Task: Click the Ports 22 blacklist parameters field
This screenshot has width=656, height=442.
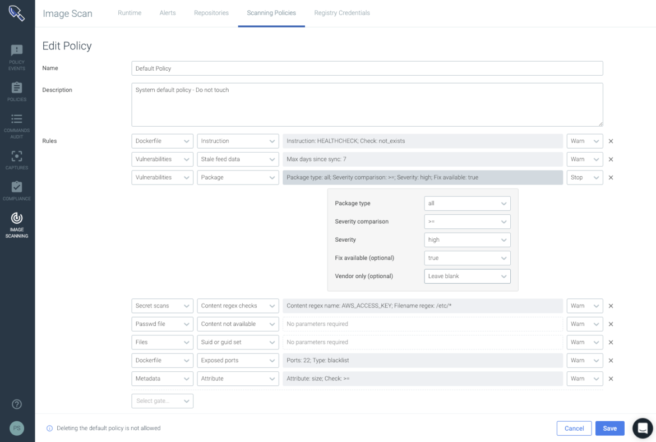Action: (423, 360)
